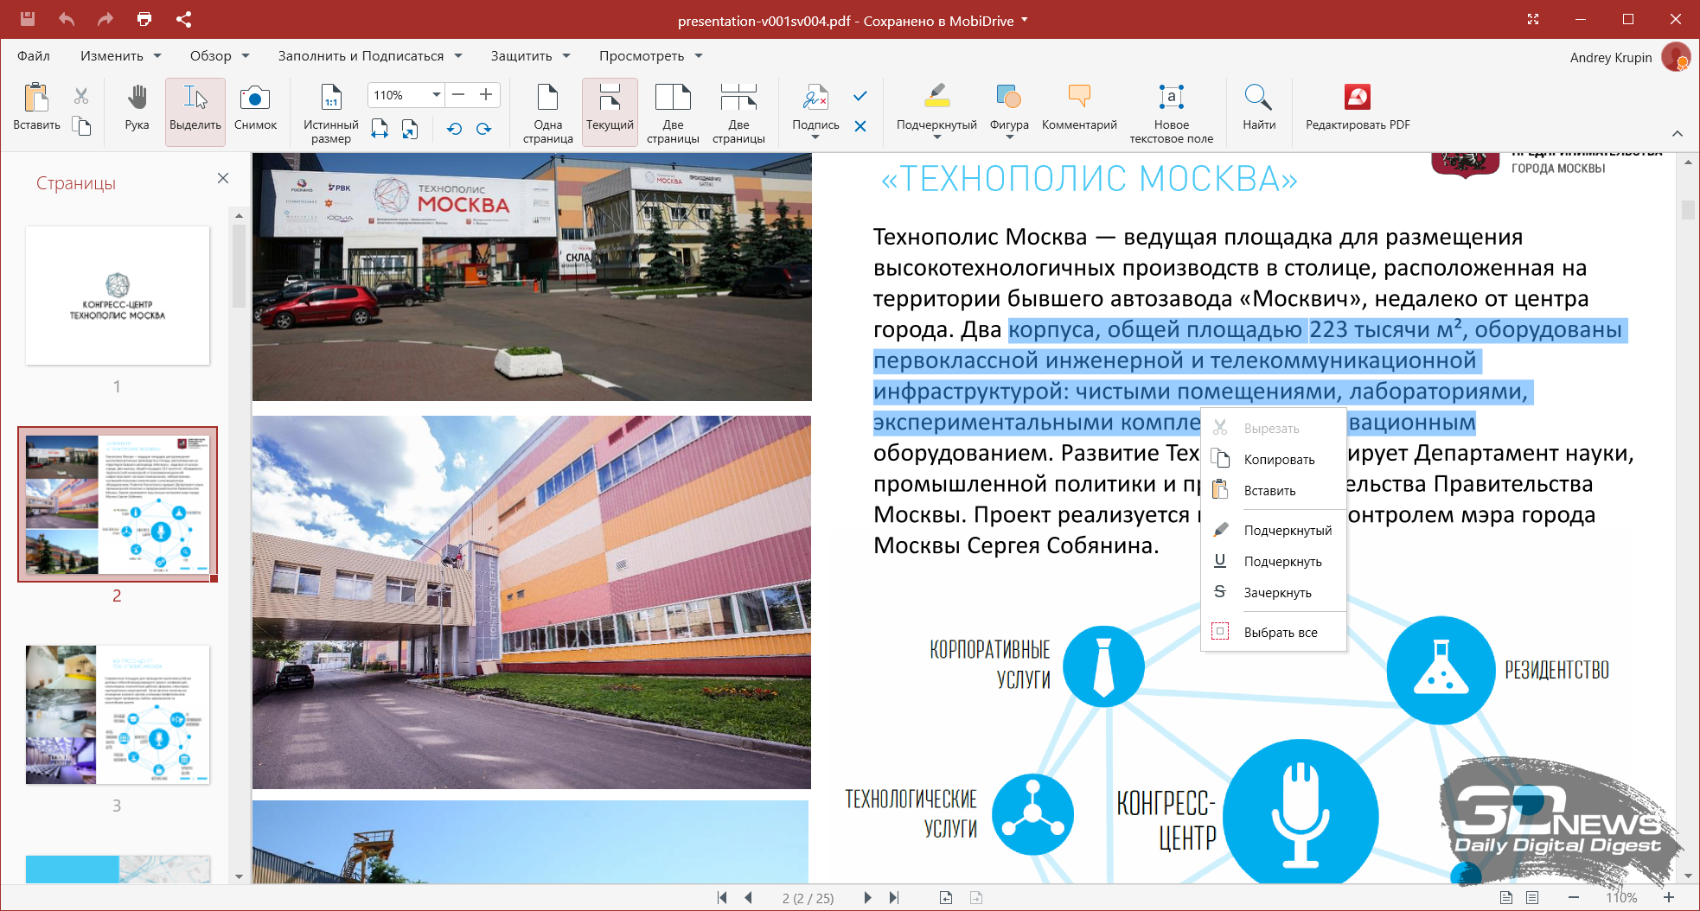The image size is (1700, 911).
Task: Print the document using printer icon
Action: point(144,19)
